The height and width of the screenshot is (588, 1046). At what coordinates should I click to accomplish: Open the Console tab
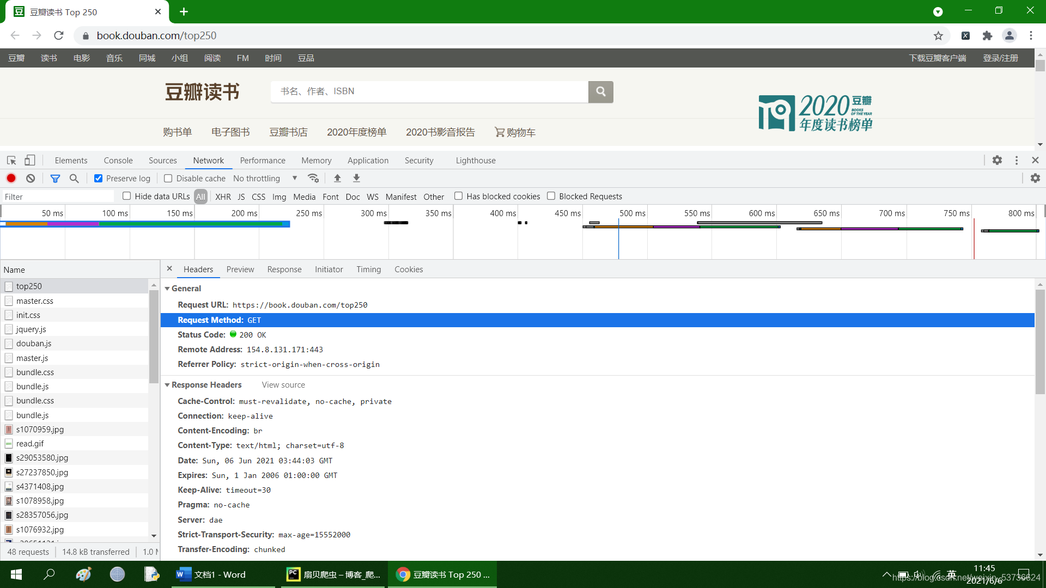coord(118,160)
